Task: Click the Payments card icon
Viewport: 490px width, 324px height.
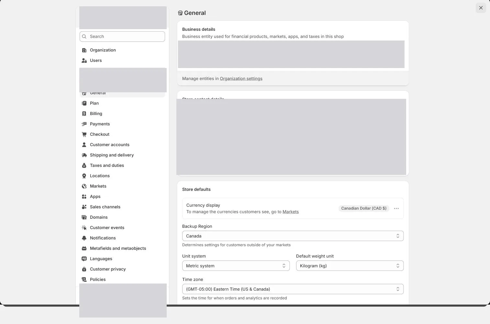Action: (84, 124)
